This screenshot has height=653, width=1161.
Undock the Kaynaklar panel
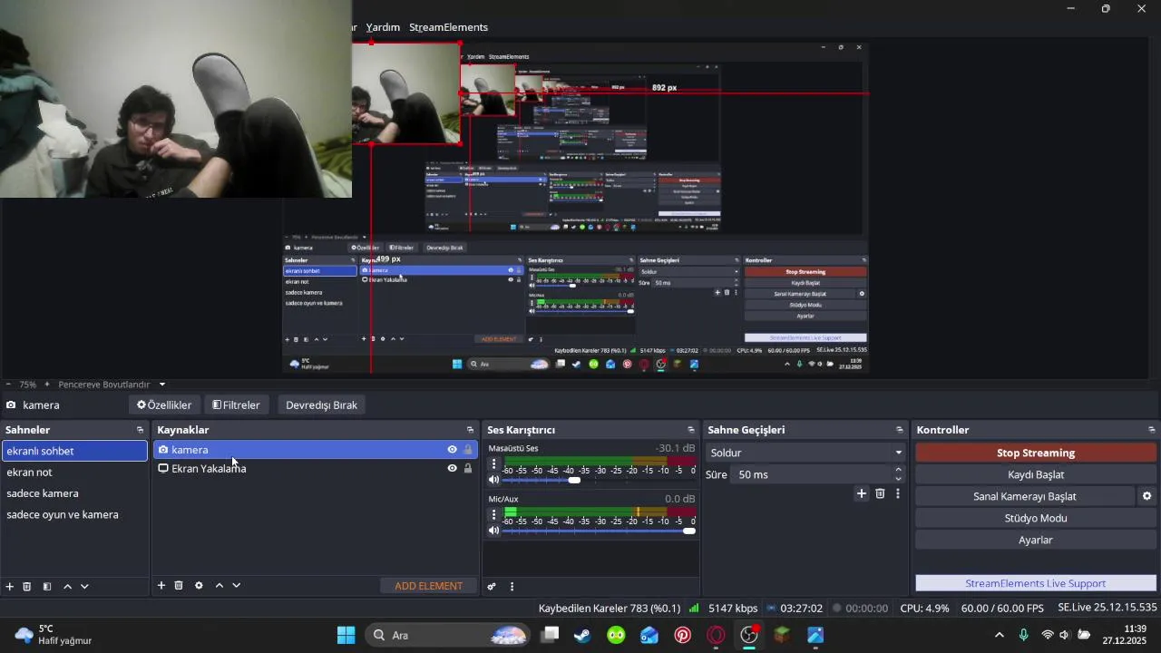[470, 430]
